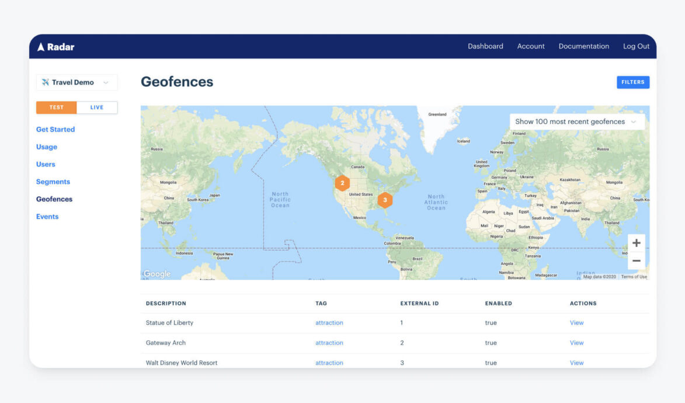
Task: View the Statue of Liberty geofence
Action: pos(576,323)
